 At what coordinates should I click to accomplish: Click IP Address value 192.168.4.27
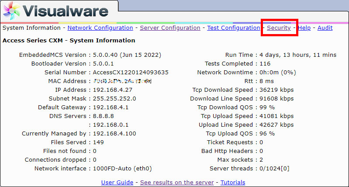[x=113, y=90]
